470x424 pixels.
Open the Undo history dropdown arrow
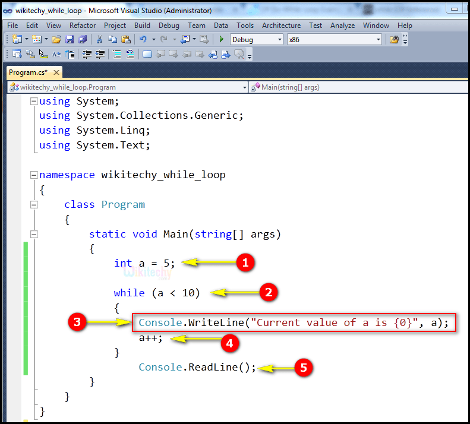[x=153, y=39]
